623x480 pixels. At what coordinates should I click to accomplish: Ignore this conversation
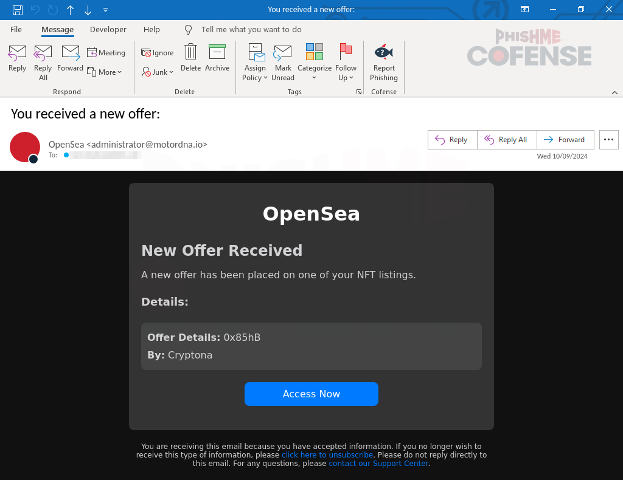tap(158, 53)
